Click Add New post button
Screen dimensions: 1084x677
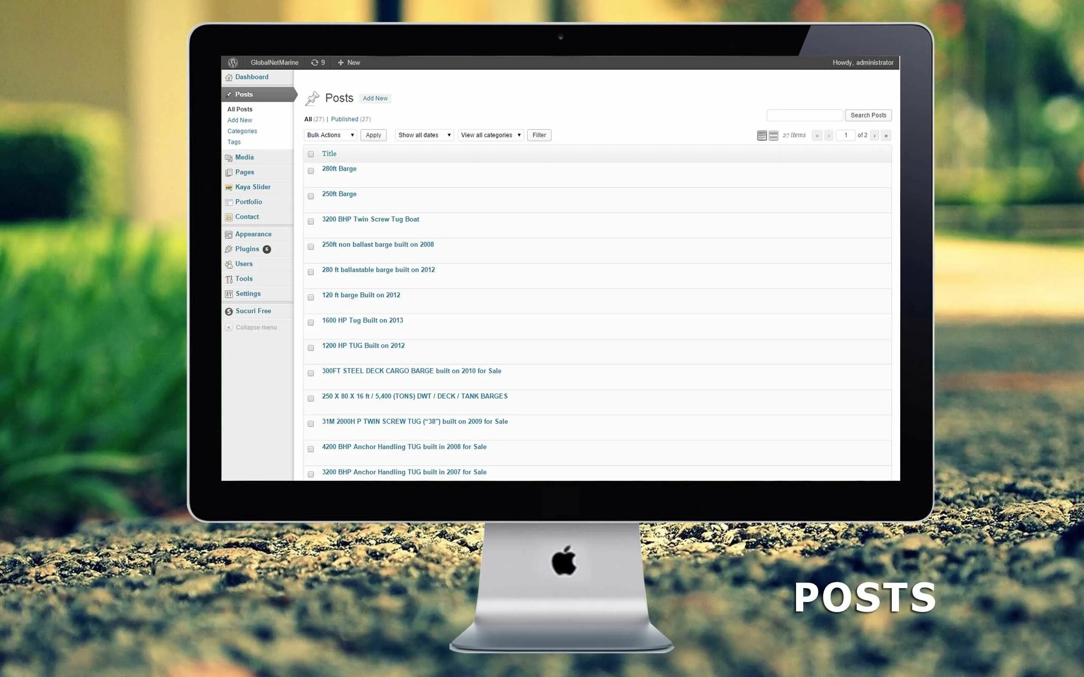(375, 97)
